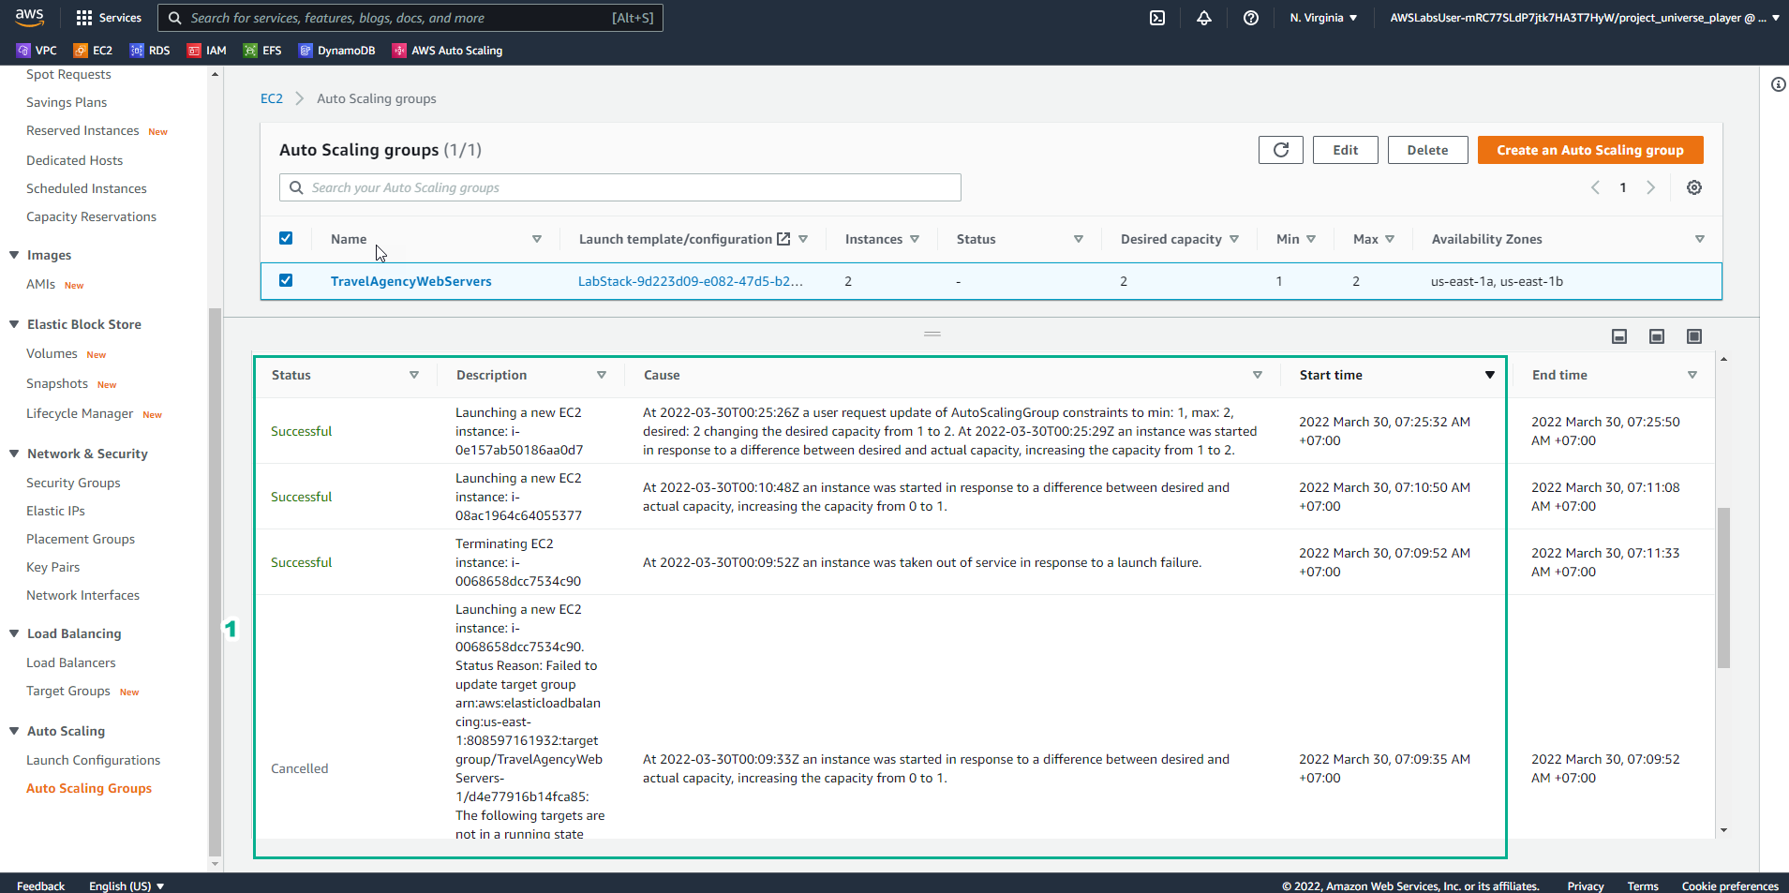Sort by Desired capacity column arrow
Screen dimensions: 1789x893
click(1234, 239)
